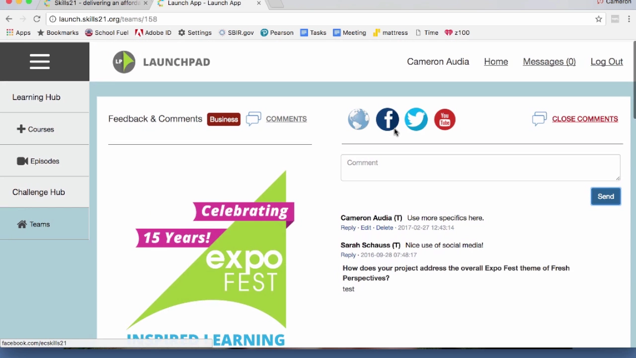
Task: Open Challenge Hub in the sidebar
Action: point(45,192)
